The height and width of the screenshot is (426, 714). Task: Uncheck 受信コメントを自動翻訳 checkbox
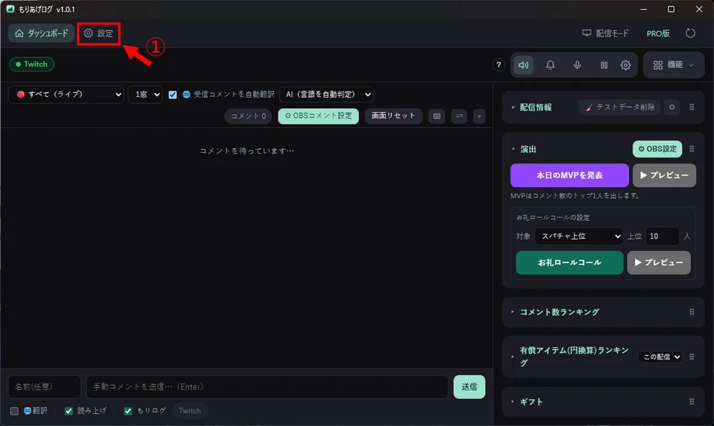click(x=173, y=95)
